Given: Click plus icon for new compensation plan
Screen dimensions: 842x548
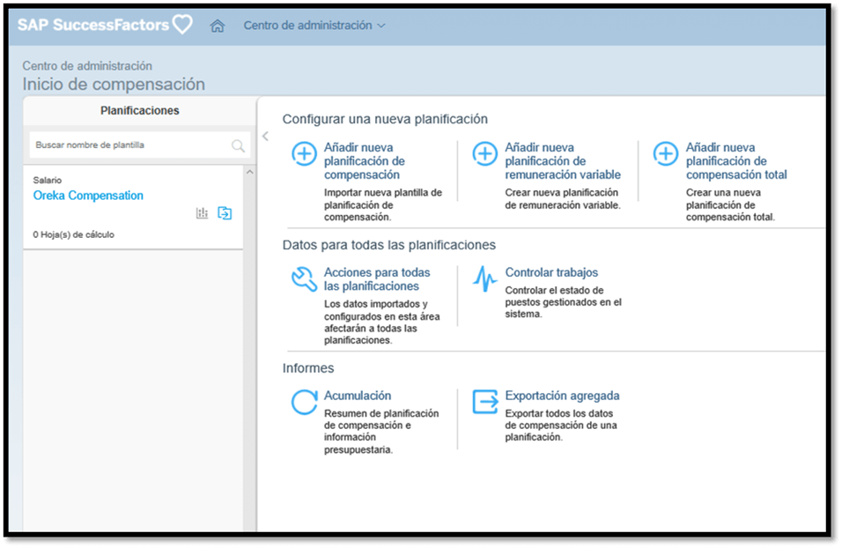Looking at the screenshot, I should click(x=304, y=154).
